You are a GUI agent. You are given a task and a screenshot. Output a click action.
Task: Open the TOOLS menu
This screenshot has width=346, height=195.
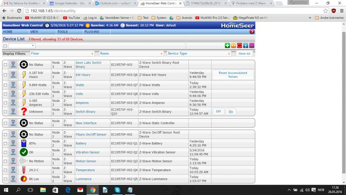(63, 32)
